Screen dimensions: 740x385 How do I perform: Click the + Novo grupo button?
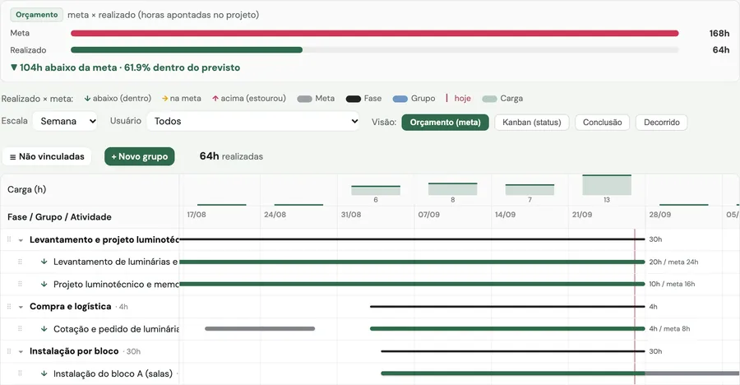(x=140, y=156)
